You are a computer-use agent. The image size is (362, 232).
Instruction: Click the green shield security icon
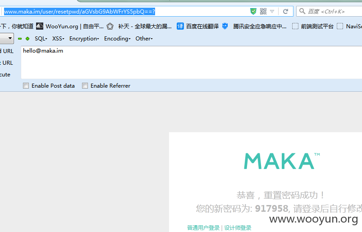[x=253, y=11]
